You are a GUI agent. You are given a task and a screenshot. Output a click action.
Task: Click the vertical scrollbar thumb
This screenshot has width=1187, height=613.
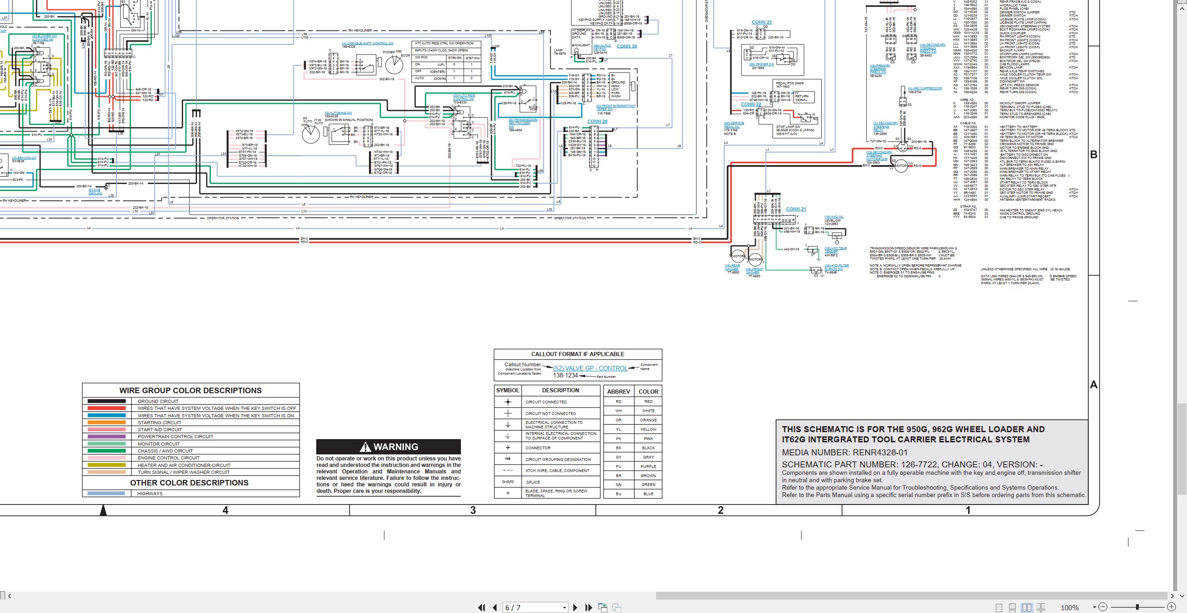pos(1182,449)
